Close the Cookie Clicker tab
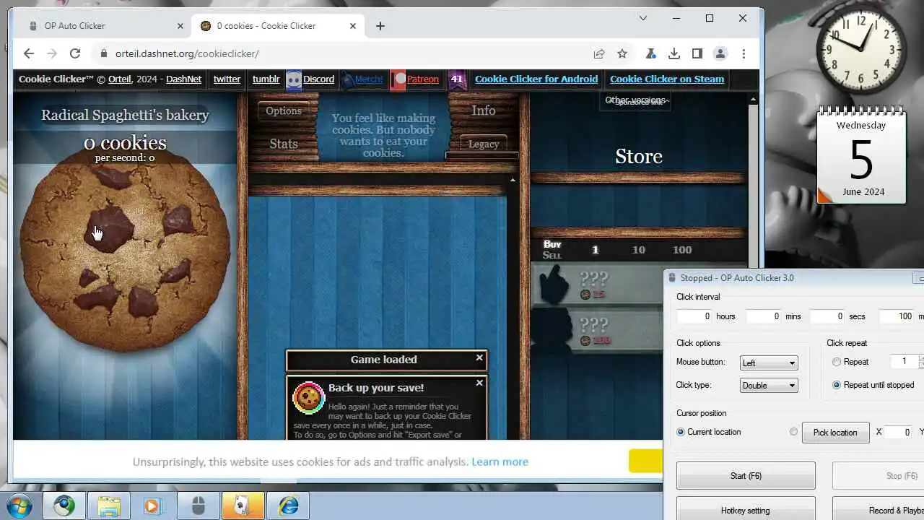The width and height of the screenshot is (924, 520). (x=353, y=26)
